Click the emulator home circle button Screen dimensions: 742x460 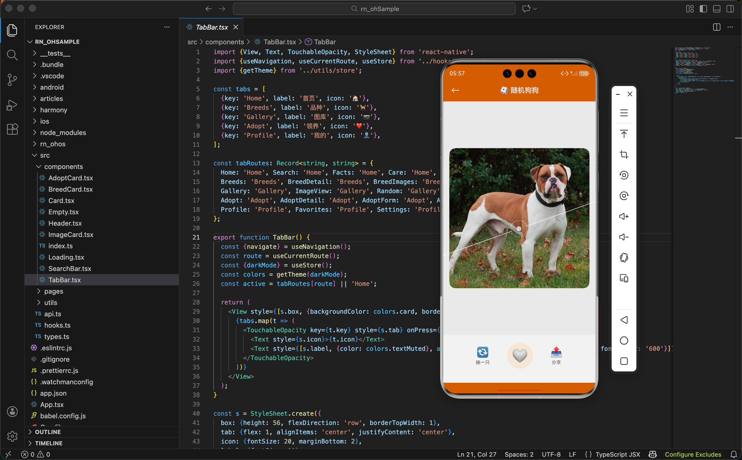624,340
